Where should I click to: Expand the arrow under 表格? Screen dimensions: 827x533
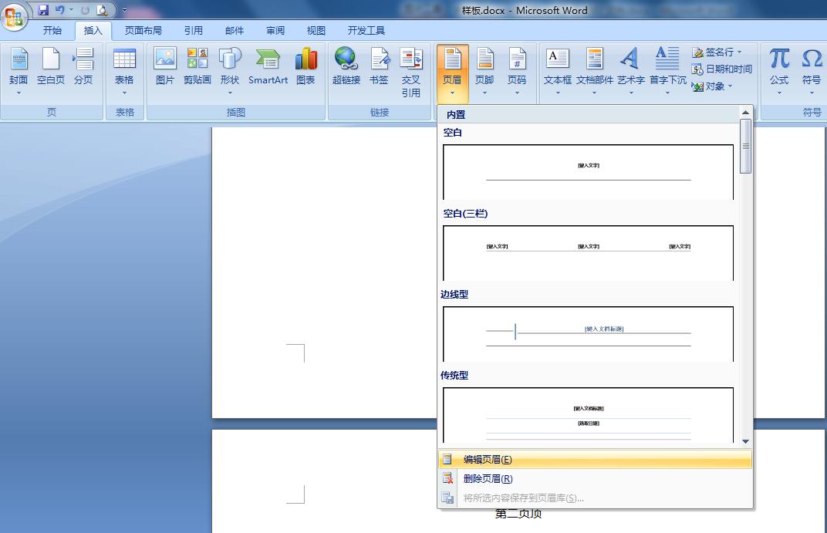(x=124, y=93)
